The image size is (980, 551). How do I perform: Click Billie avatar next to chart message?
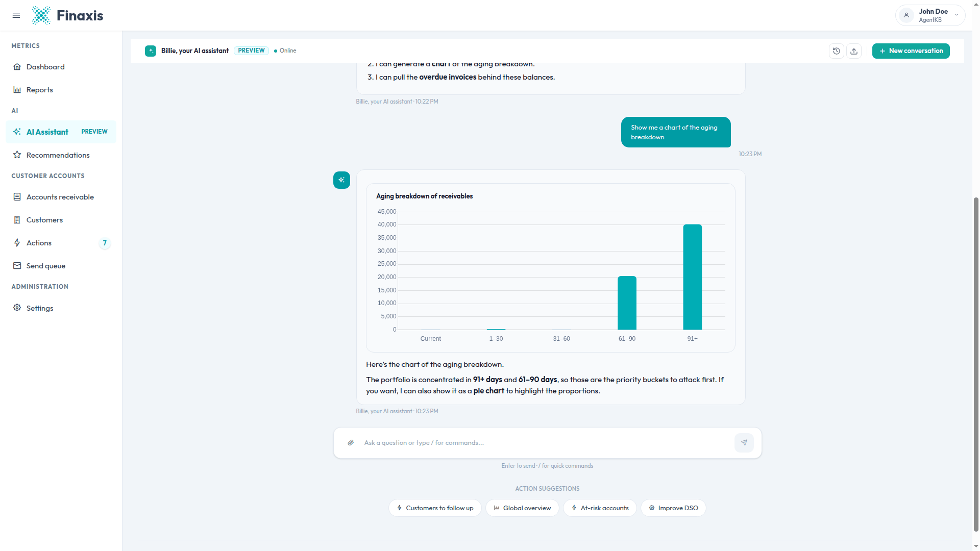pos(341,180)
